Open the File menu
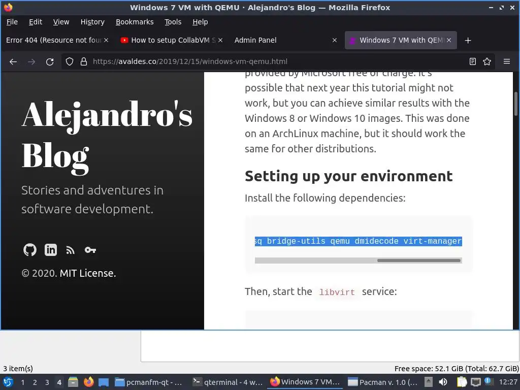 (12, 22)
